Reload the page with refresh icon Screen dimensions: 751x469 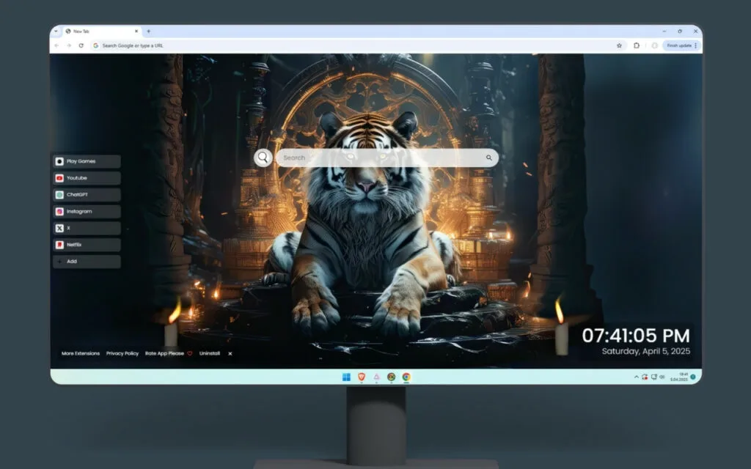pos(81,45)
